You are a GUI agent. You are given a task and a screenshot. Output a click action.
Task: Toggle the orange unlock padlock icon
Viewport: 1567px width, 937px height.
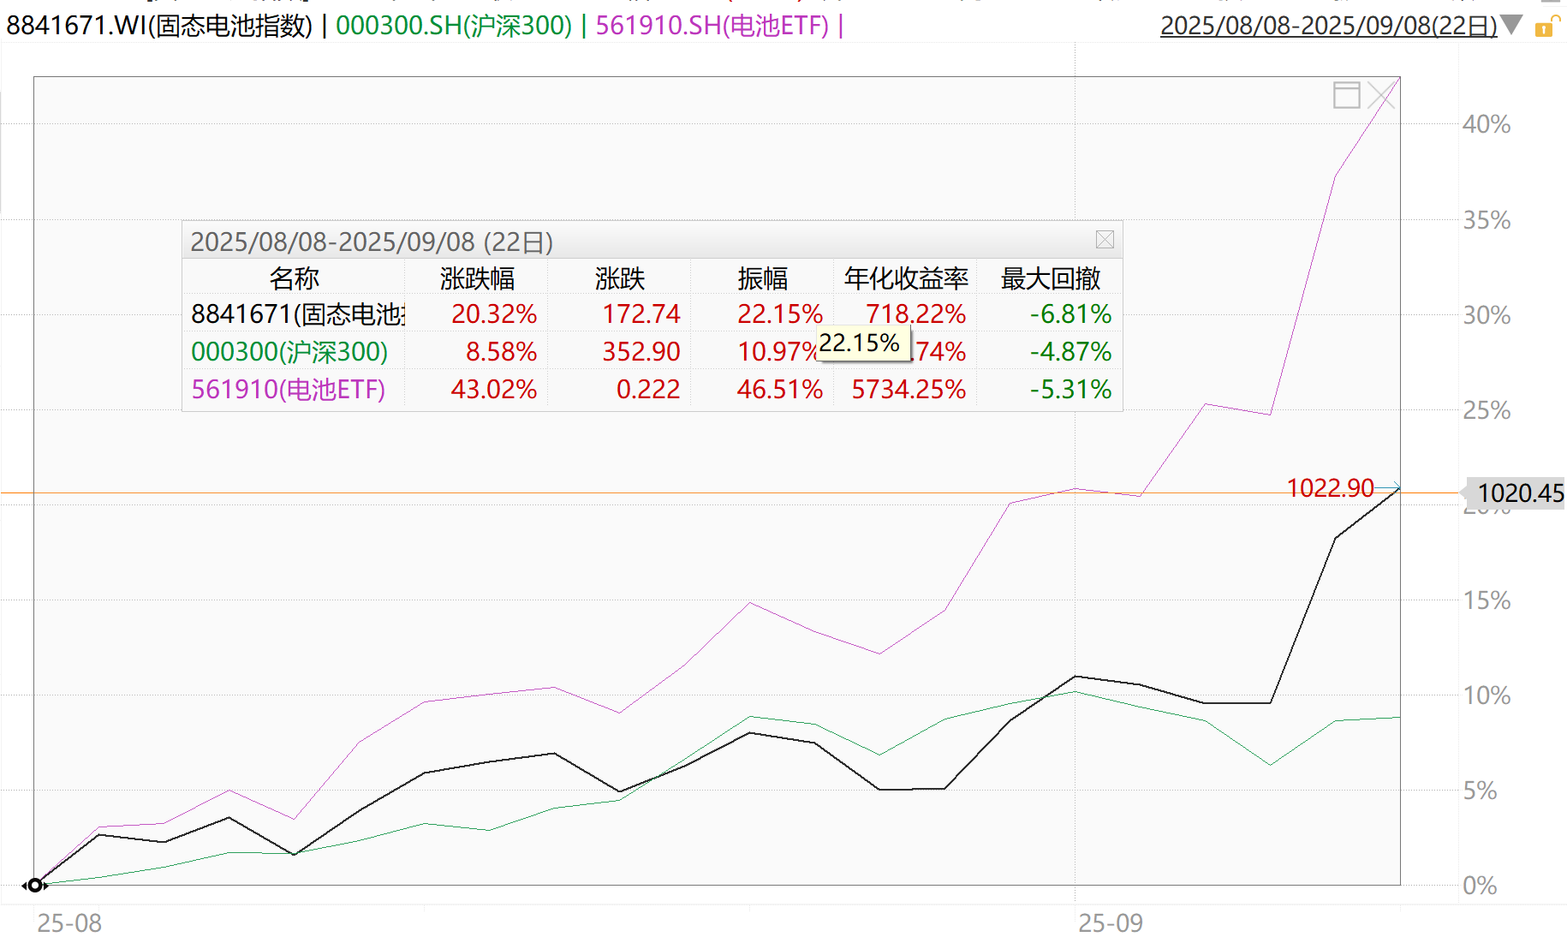click(x=1545, y=27)
